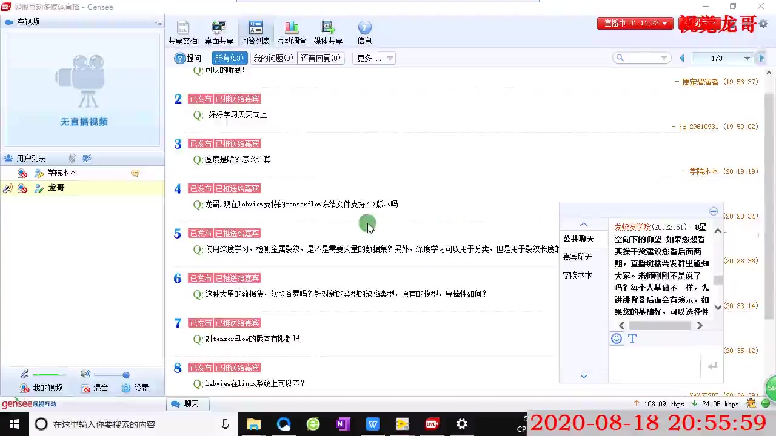Open the emoji picker in chat

coord(617,339)
